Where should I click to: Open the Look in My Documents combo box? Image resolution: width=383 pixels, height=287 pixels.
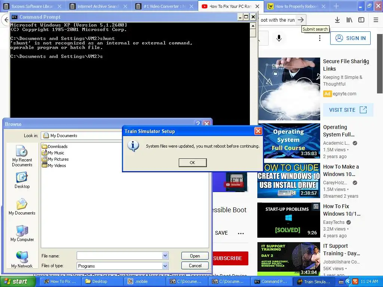point(82,136)
